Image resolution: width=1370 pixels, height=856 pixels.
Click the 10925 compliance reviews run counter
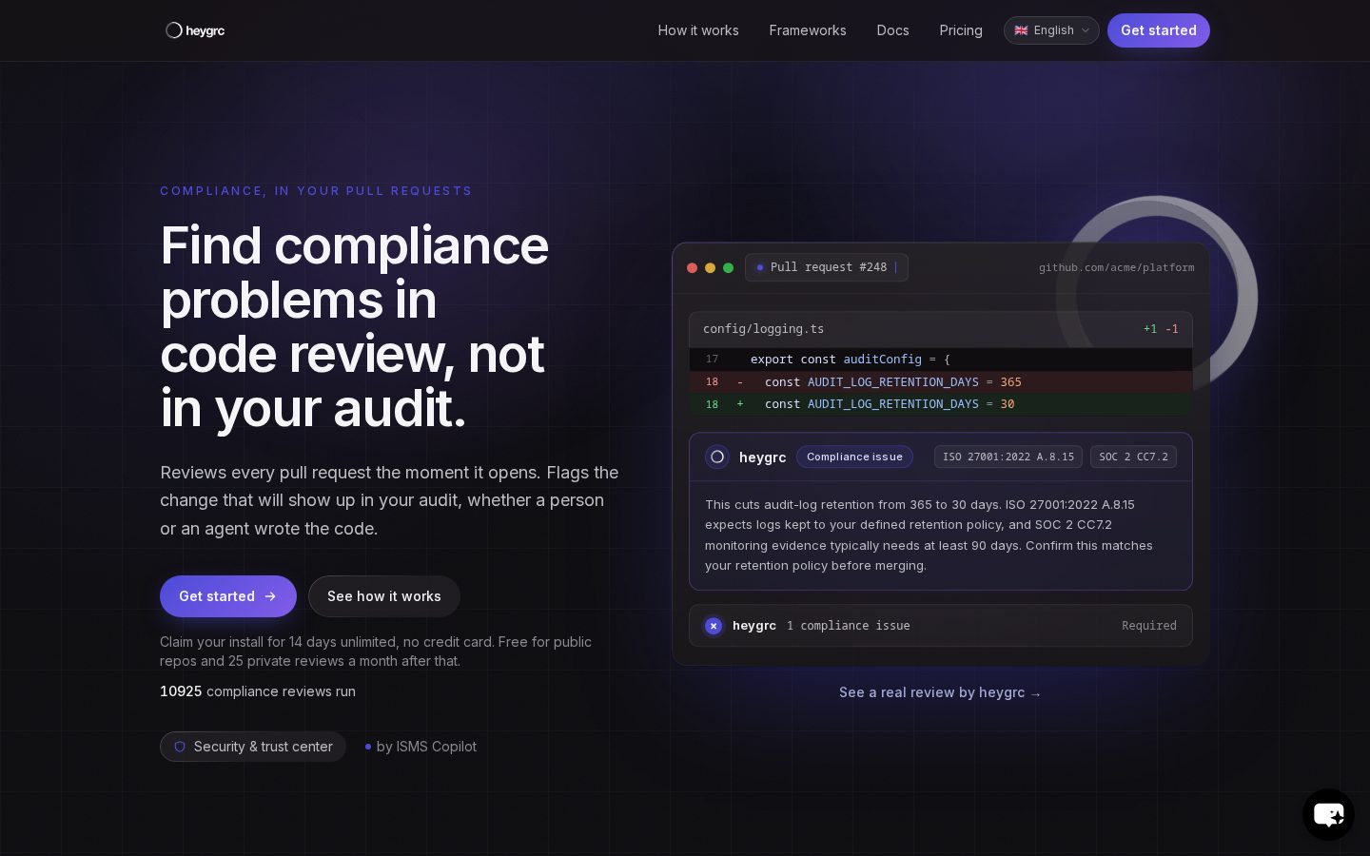[258, 691]
